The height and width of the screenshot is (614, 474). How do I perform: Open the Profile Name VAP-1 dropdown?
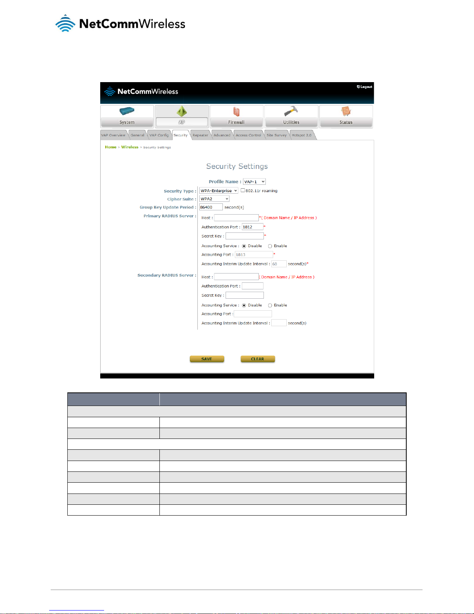click(x=254, y=182)
